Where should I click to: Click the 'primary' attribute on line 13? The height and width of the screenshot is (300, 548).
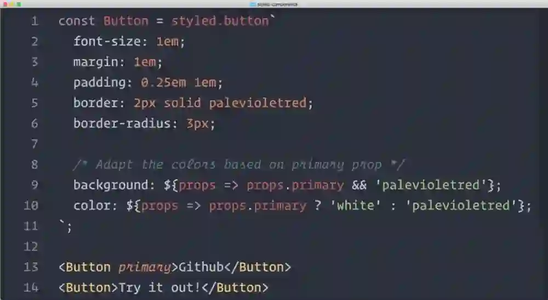pyautogui.click(x=145, y=268)
